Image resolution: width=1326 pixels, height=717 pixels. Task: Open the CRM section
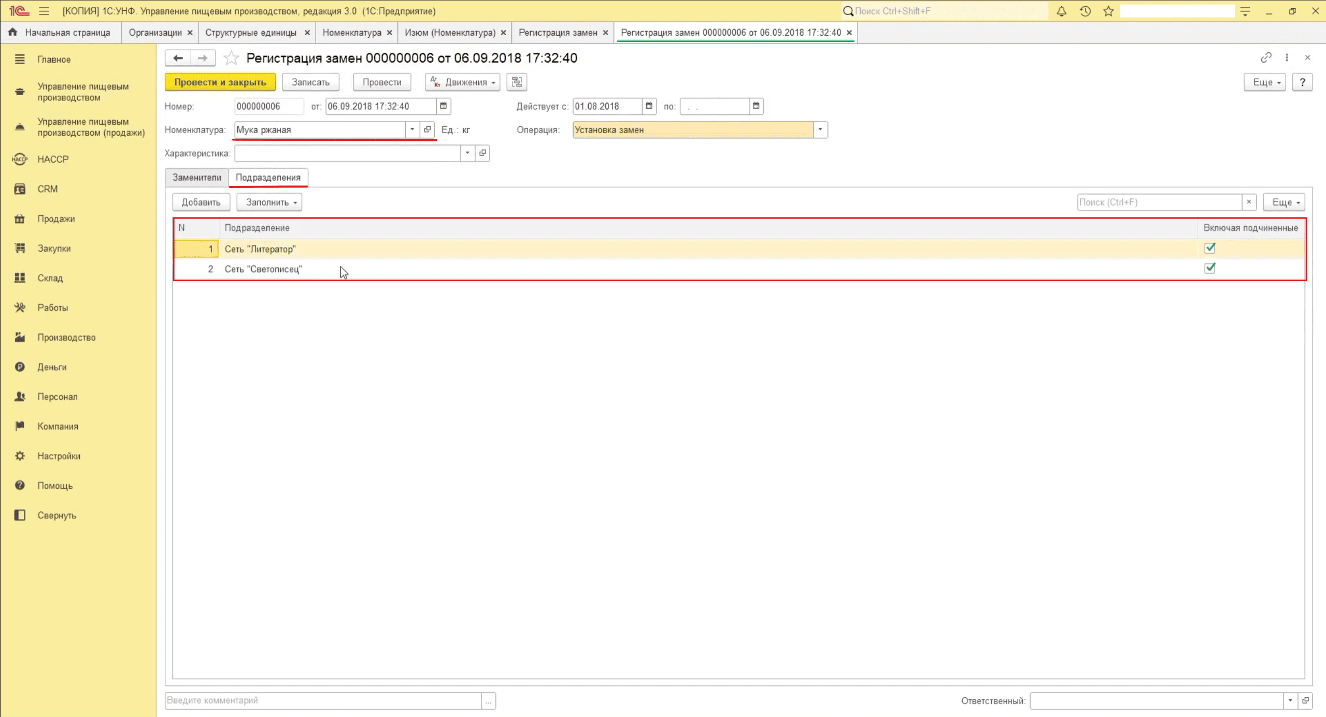pyautogui.click(x=48, y=189)
